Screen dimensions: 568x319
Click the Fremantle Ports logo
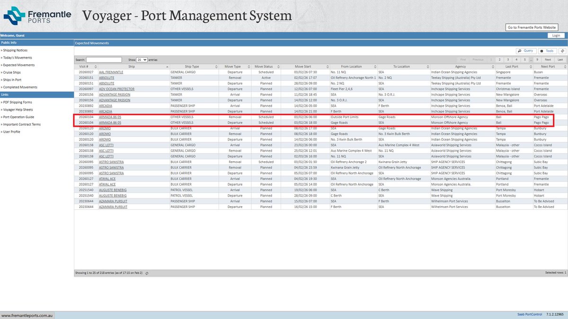37,16
